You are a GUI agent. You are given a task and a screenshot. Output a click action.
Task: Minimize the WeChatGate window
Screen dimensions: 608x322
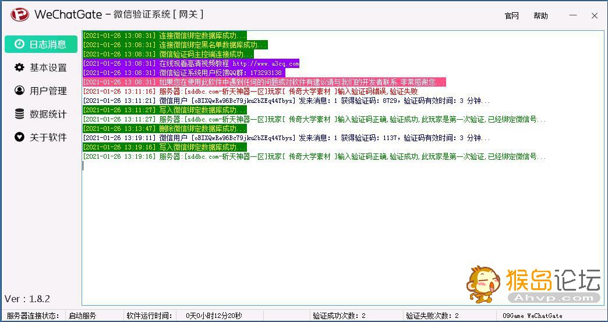pyautogui.click(x=572, y=16)
